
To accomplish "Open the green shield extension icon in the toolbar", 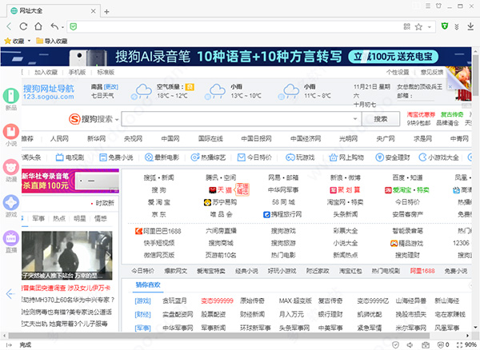I will [445, 26].
